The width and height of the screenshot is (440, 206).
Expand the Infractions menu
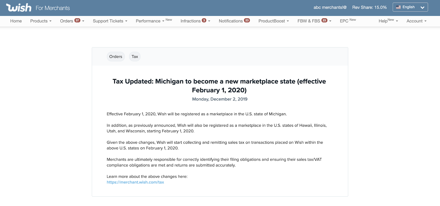(x=195, y=21)
